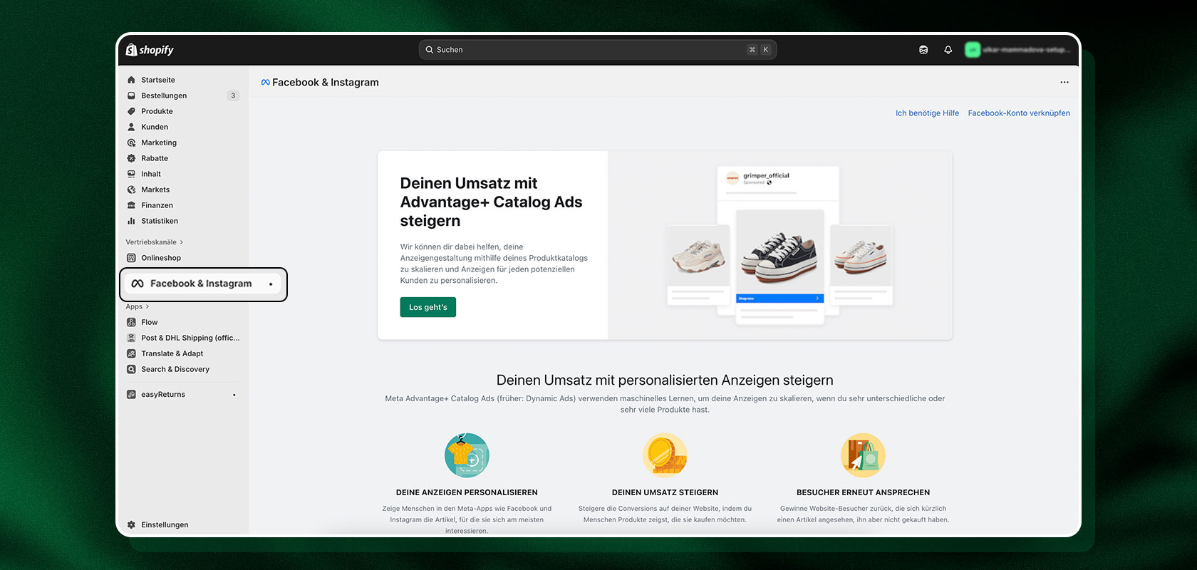This screenshot has height=570, width=1197.
Task: Click the Produkte tag icon
Action: point(131,111)
